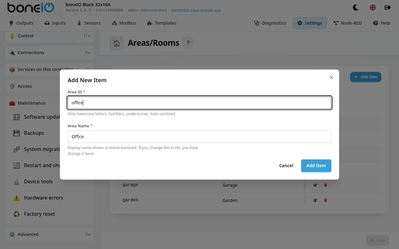
Task: Click the Add Item button
Action: (316, 166)
